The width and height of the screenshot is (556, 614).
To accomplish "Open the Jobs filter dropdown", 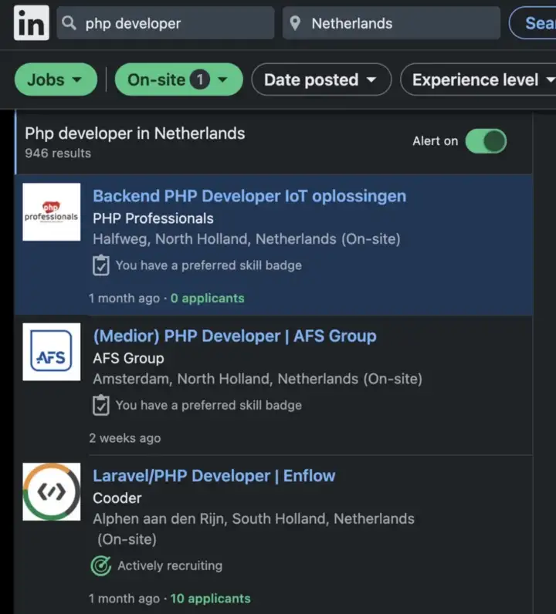I will 56,79.
